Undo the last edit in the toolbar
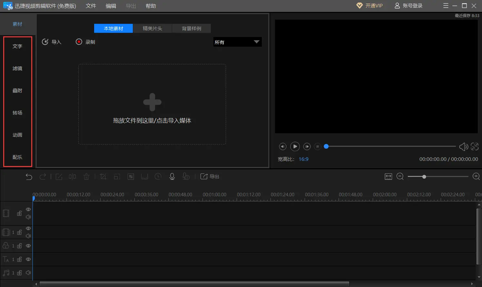 click(29, 176)
